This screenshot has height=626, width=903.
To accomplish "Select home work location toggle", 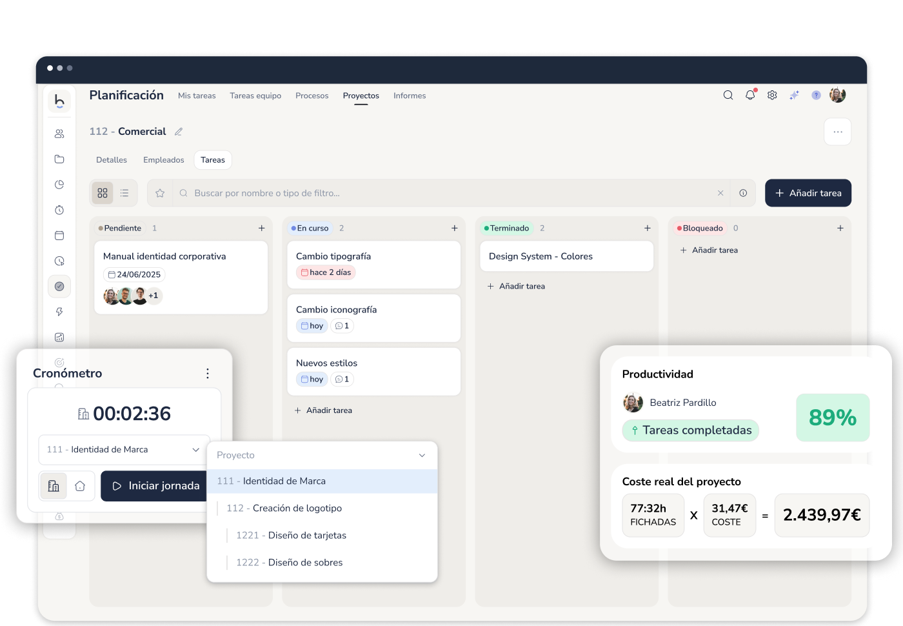I will [x=80, y=486].
